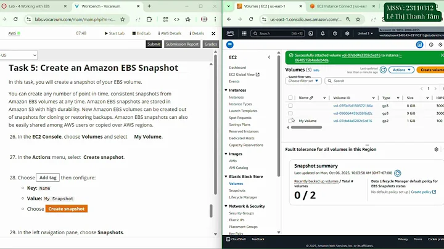Go back in the AWS browser window
The width and height of the screenshot is (444, 249).
229,19
